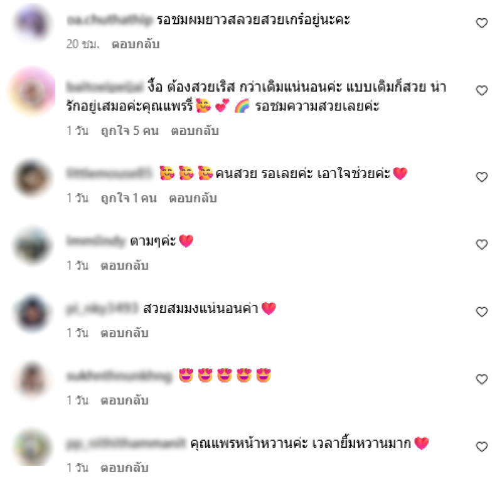Open avatar of the last commenter
Image resolution: width=502 pixels, height=481 pixels.
(x=32, y=447)
